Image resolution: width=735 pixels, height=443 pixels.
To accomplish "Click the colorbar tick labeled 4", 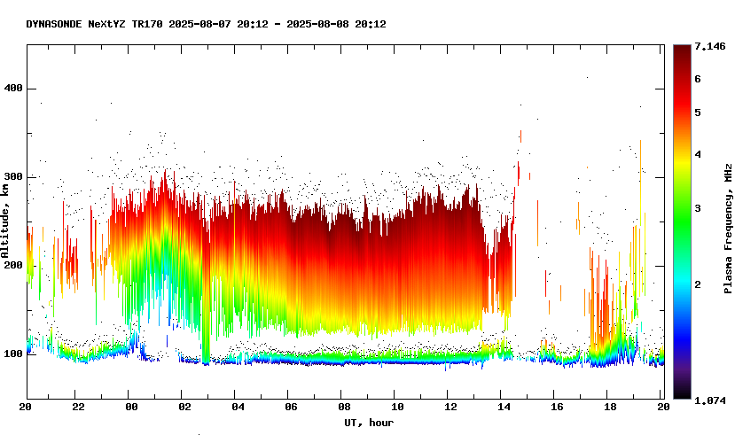I will pos(698,154).
